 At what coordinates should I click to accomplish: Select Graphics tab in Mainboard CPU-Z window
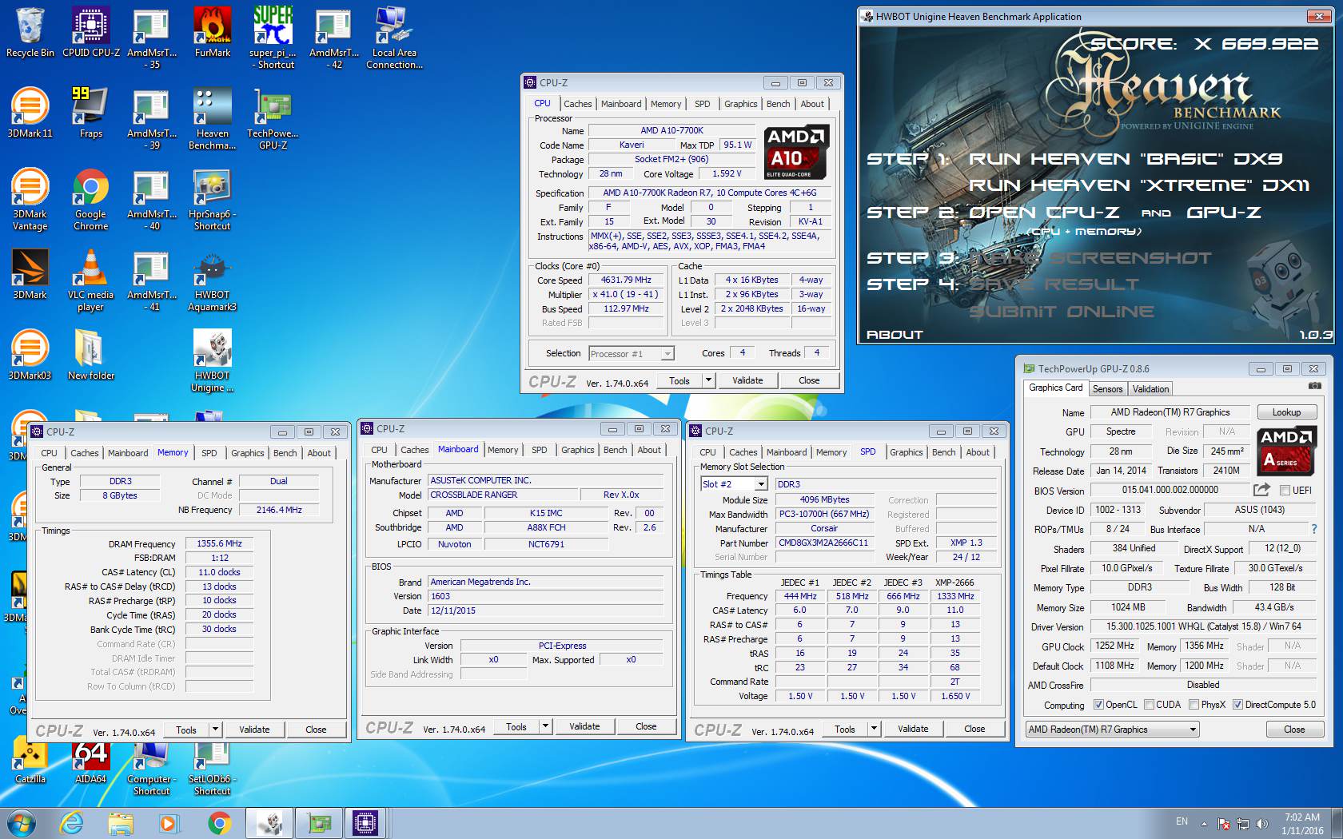577,450
